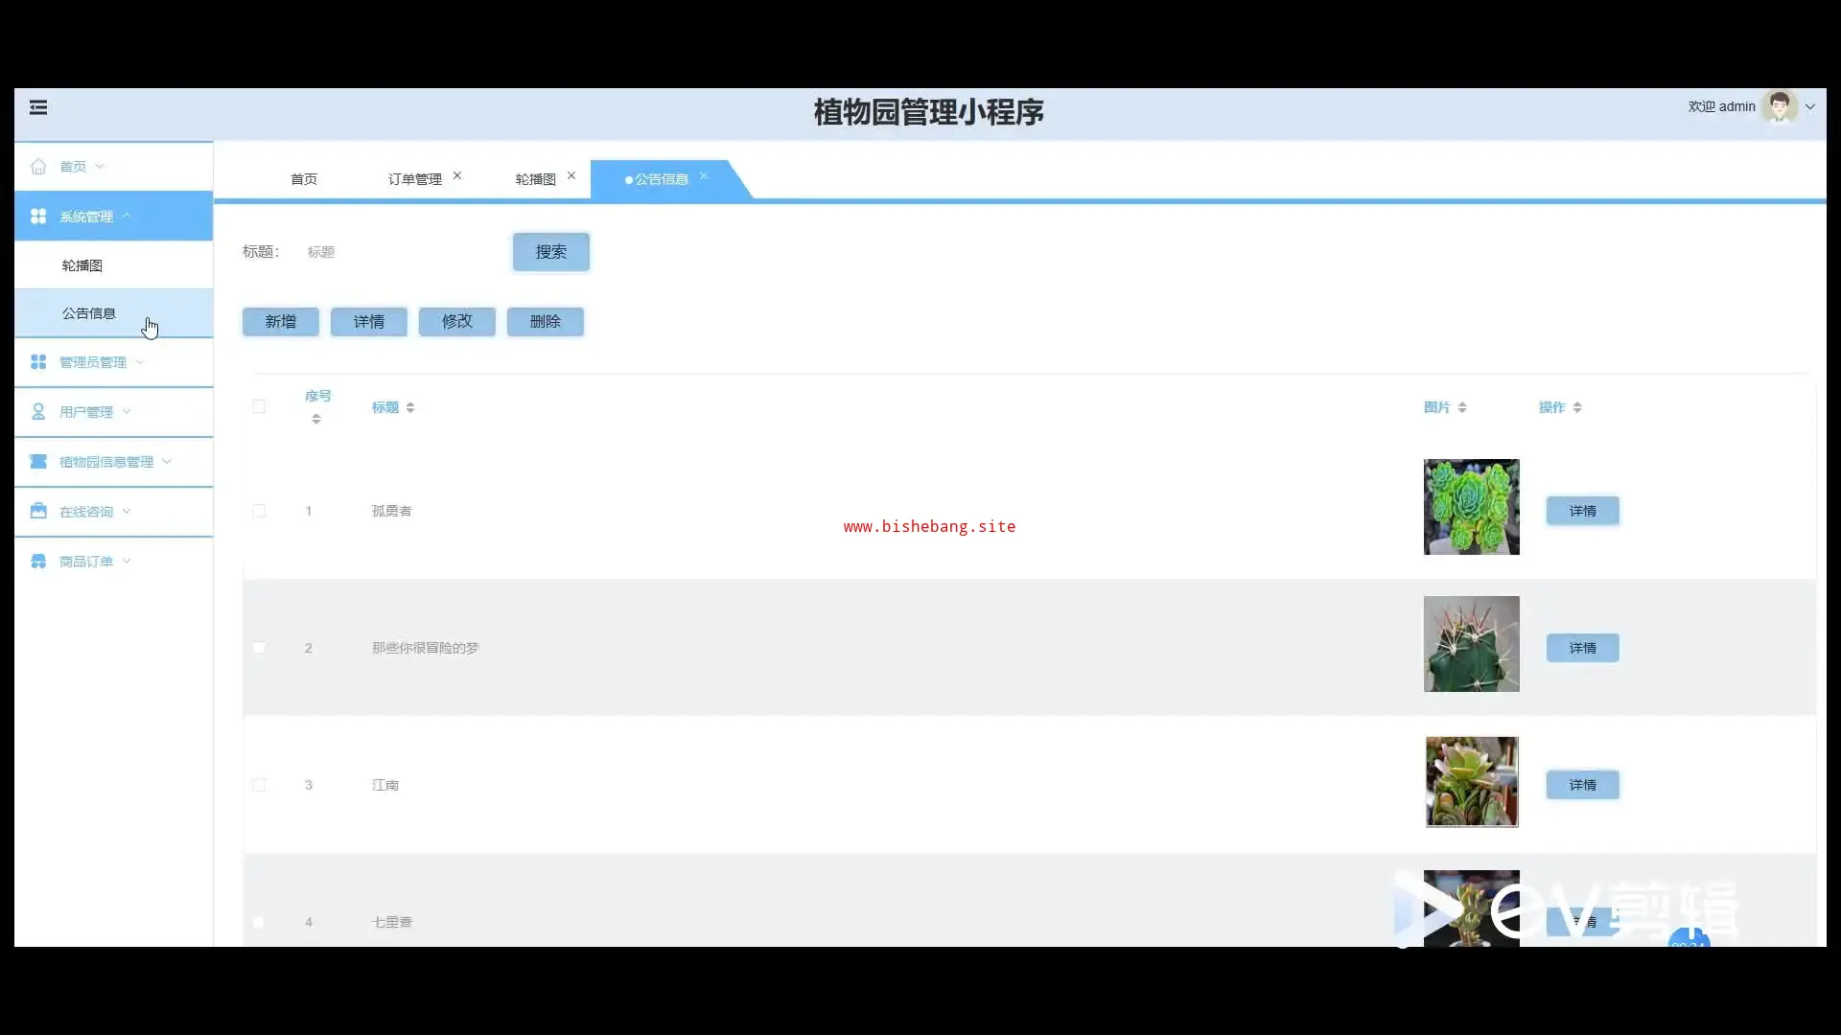Image resolution: width=1841 pixels, height=1035 pixels.
Task: Click the hamburger menu collapse icon
Action: click(x=38, y=107)
